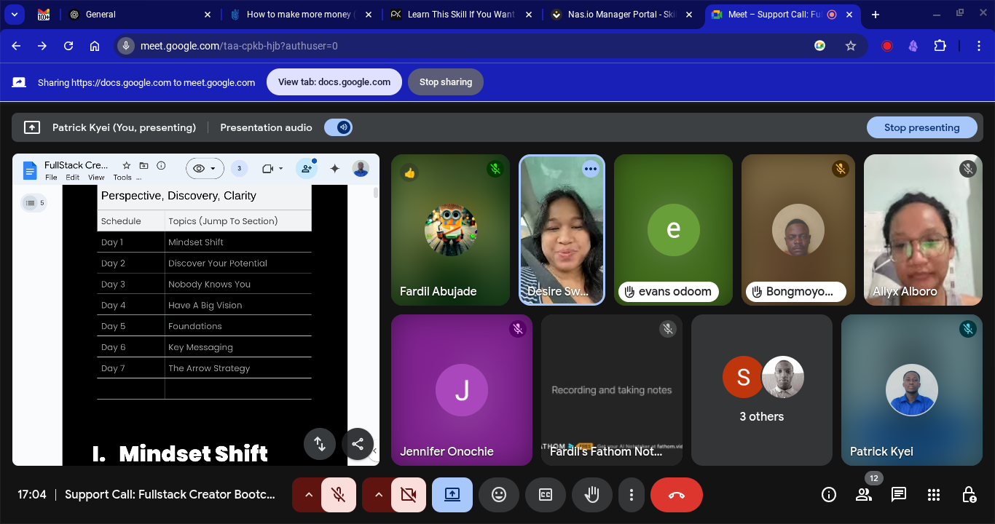Screen dimensions: 995x524
Task: View document status info icon in Docs
Action: (162, 165)
